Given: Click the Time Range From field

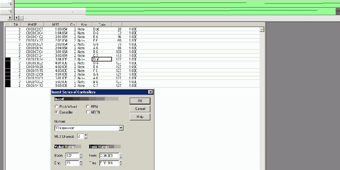Looking at the screenshot, I should click(x=108, y=156).
